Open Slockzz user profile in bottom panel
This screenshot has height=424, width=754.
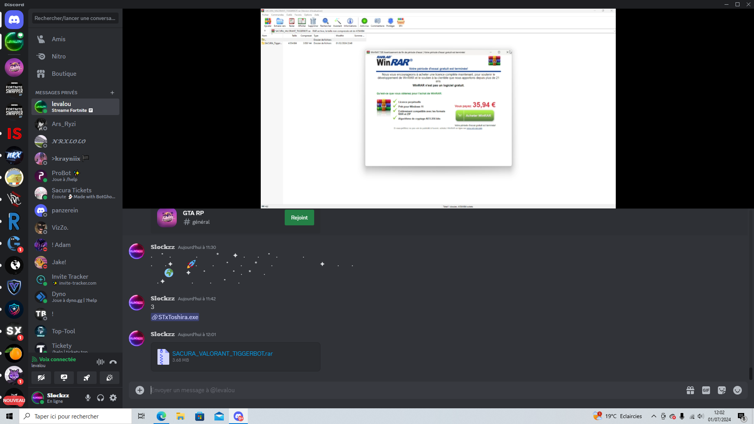56,398
